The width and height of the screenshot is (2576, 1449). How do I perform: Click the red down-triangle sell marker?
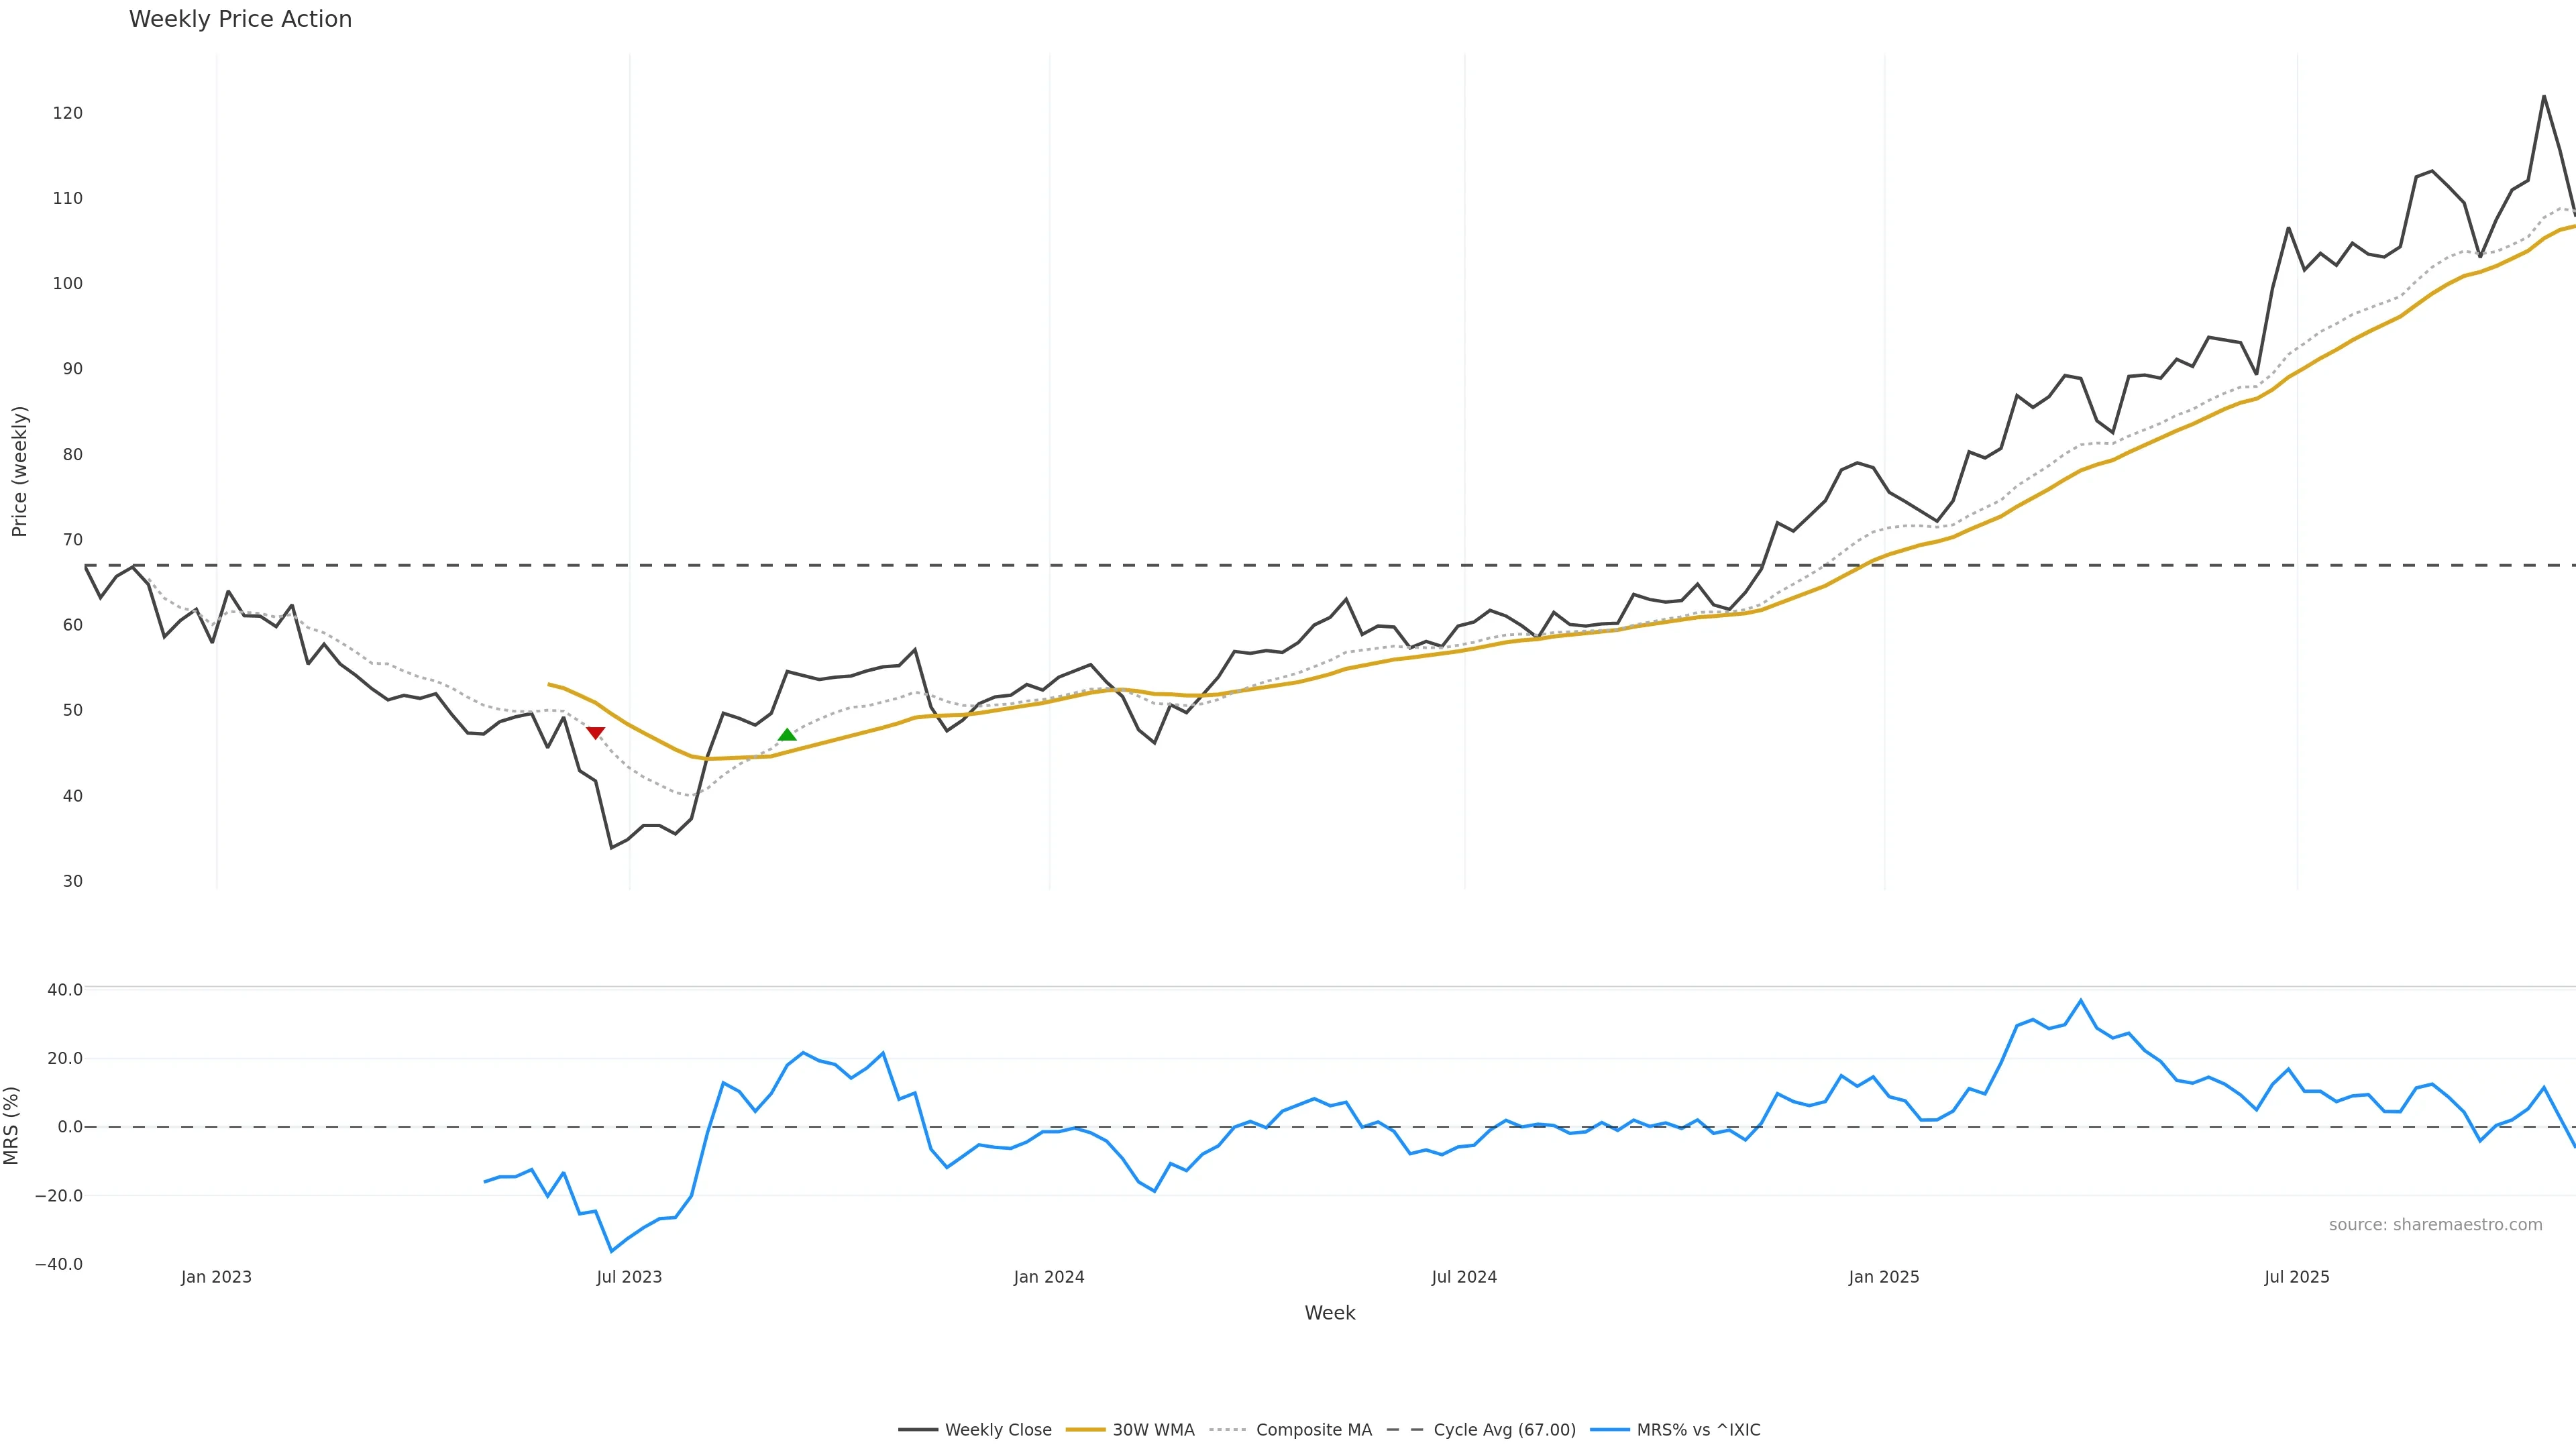pyautogui.click(x=595, y=733)
